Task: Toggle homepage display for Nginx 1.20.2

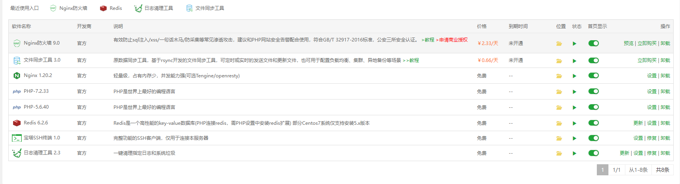Action: point(593,75)
